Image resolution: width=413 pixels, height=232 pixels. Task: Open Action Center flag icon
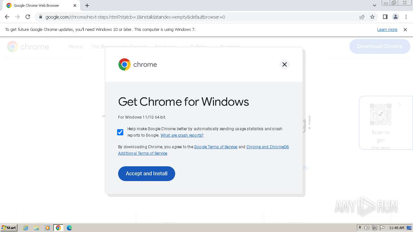[382, 228]
